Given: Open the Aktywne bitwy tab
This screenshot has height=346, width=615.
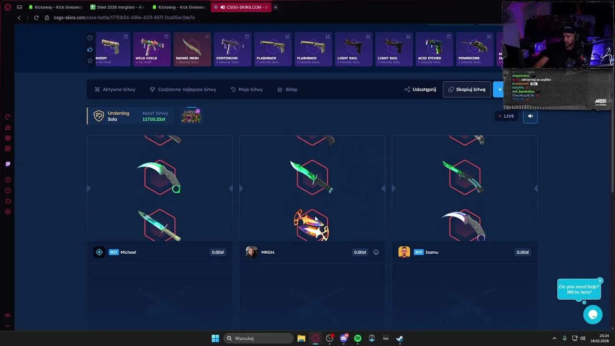Looking at the screenshot, I should pos(115,89).
